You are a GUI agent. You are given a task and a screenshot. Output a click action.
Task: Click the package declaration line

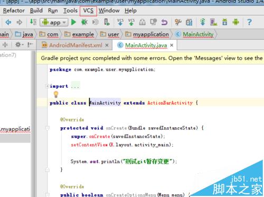(x=102, y=70)
